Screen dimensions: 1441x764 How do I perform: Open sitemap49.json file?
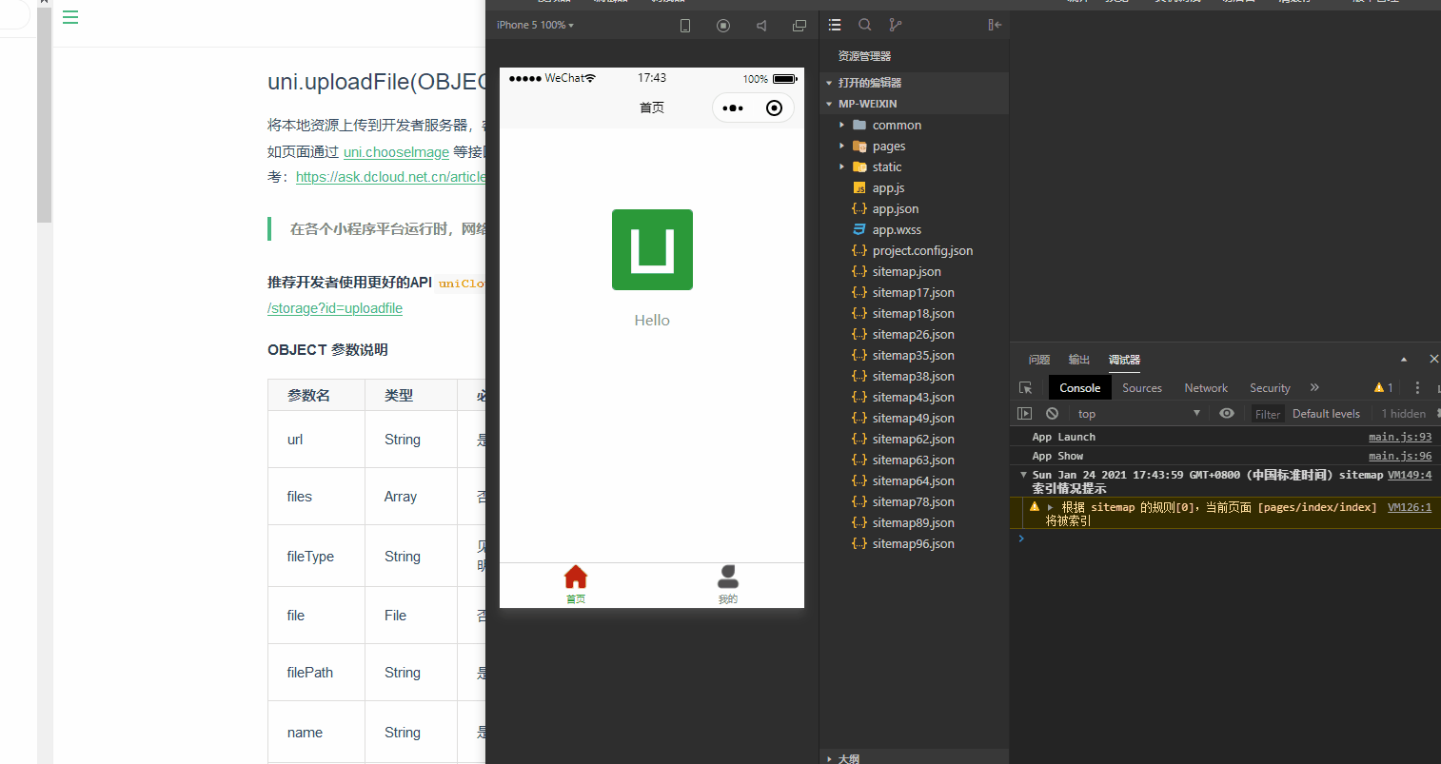[914, 418]
